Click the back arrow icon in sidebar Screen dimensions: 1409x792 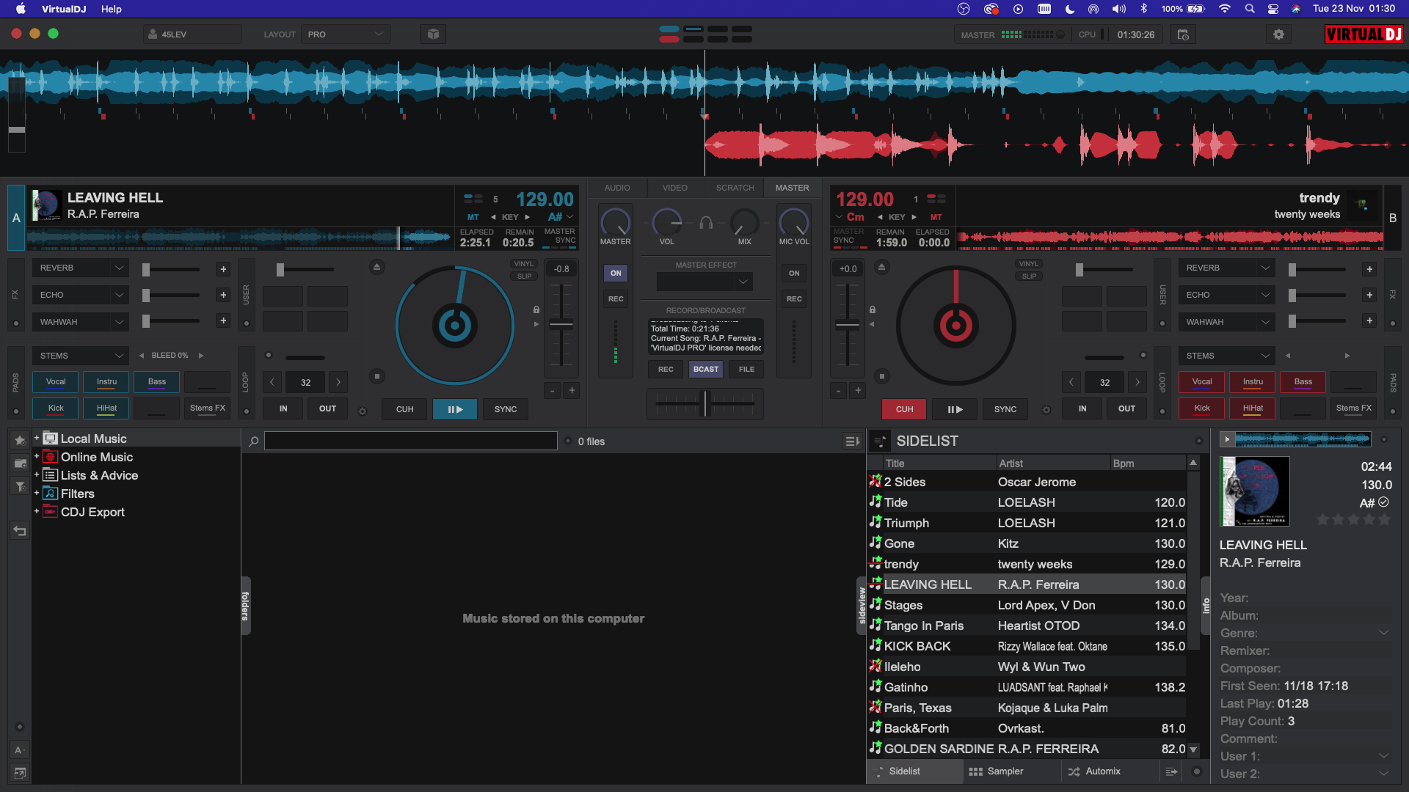pos(20,531)
